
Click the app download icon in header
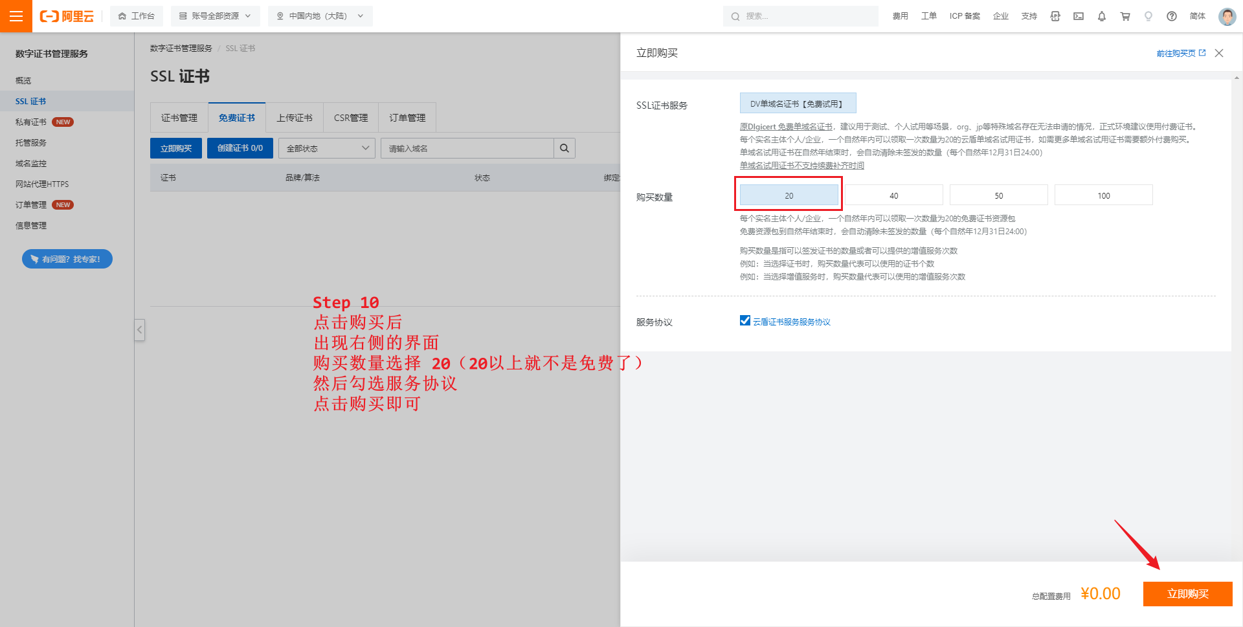coord(1055,16)
